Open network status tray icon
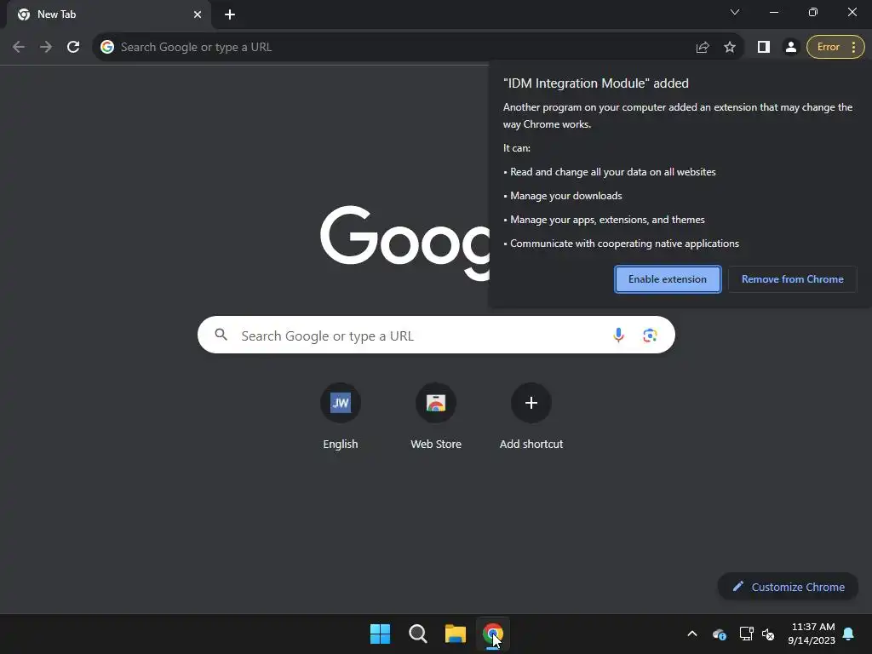The image size is (872, 654). [746, 634]
